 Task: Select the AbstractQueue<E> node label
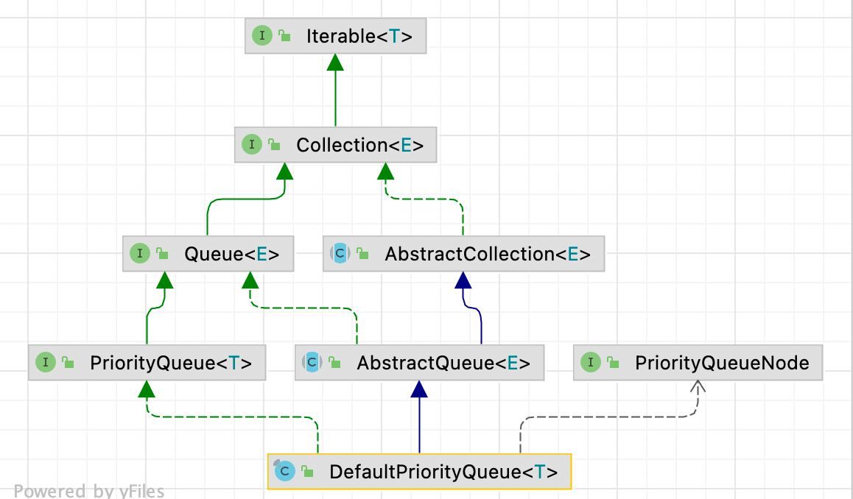(x=443, y=363)
